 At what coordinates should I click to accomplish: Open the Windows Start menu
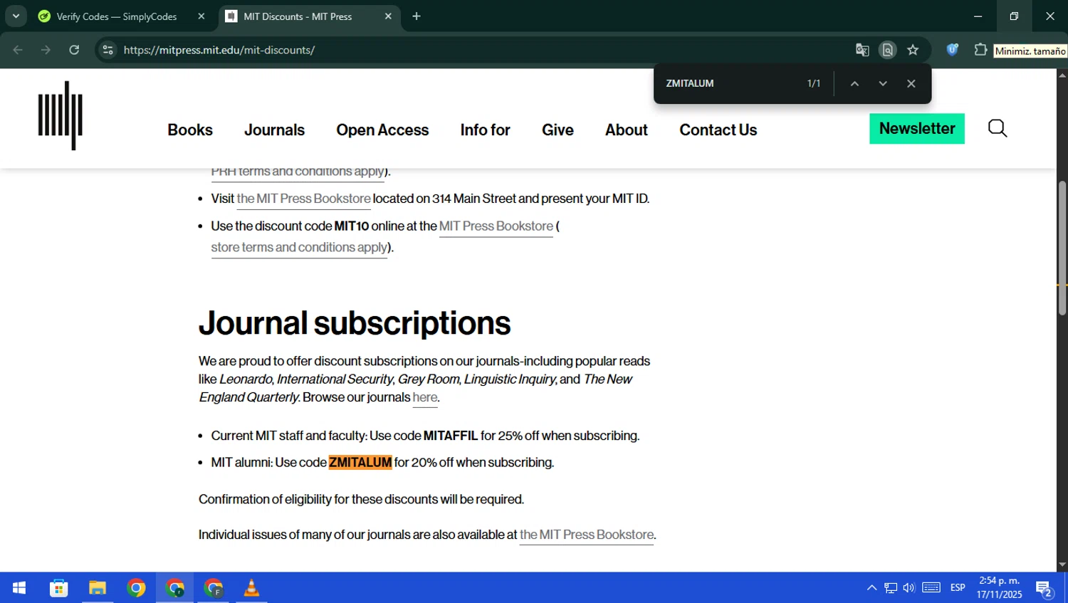[x=19, y=588]
